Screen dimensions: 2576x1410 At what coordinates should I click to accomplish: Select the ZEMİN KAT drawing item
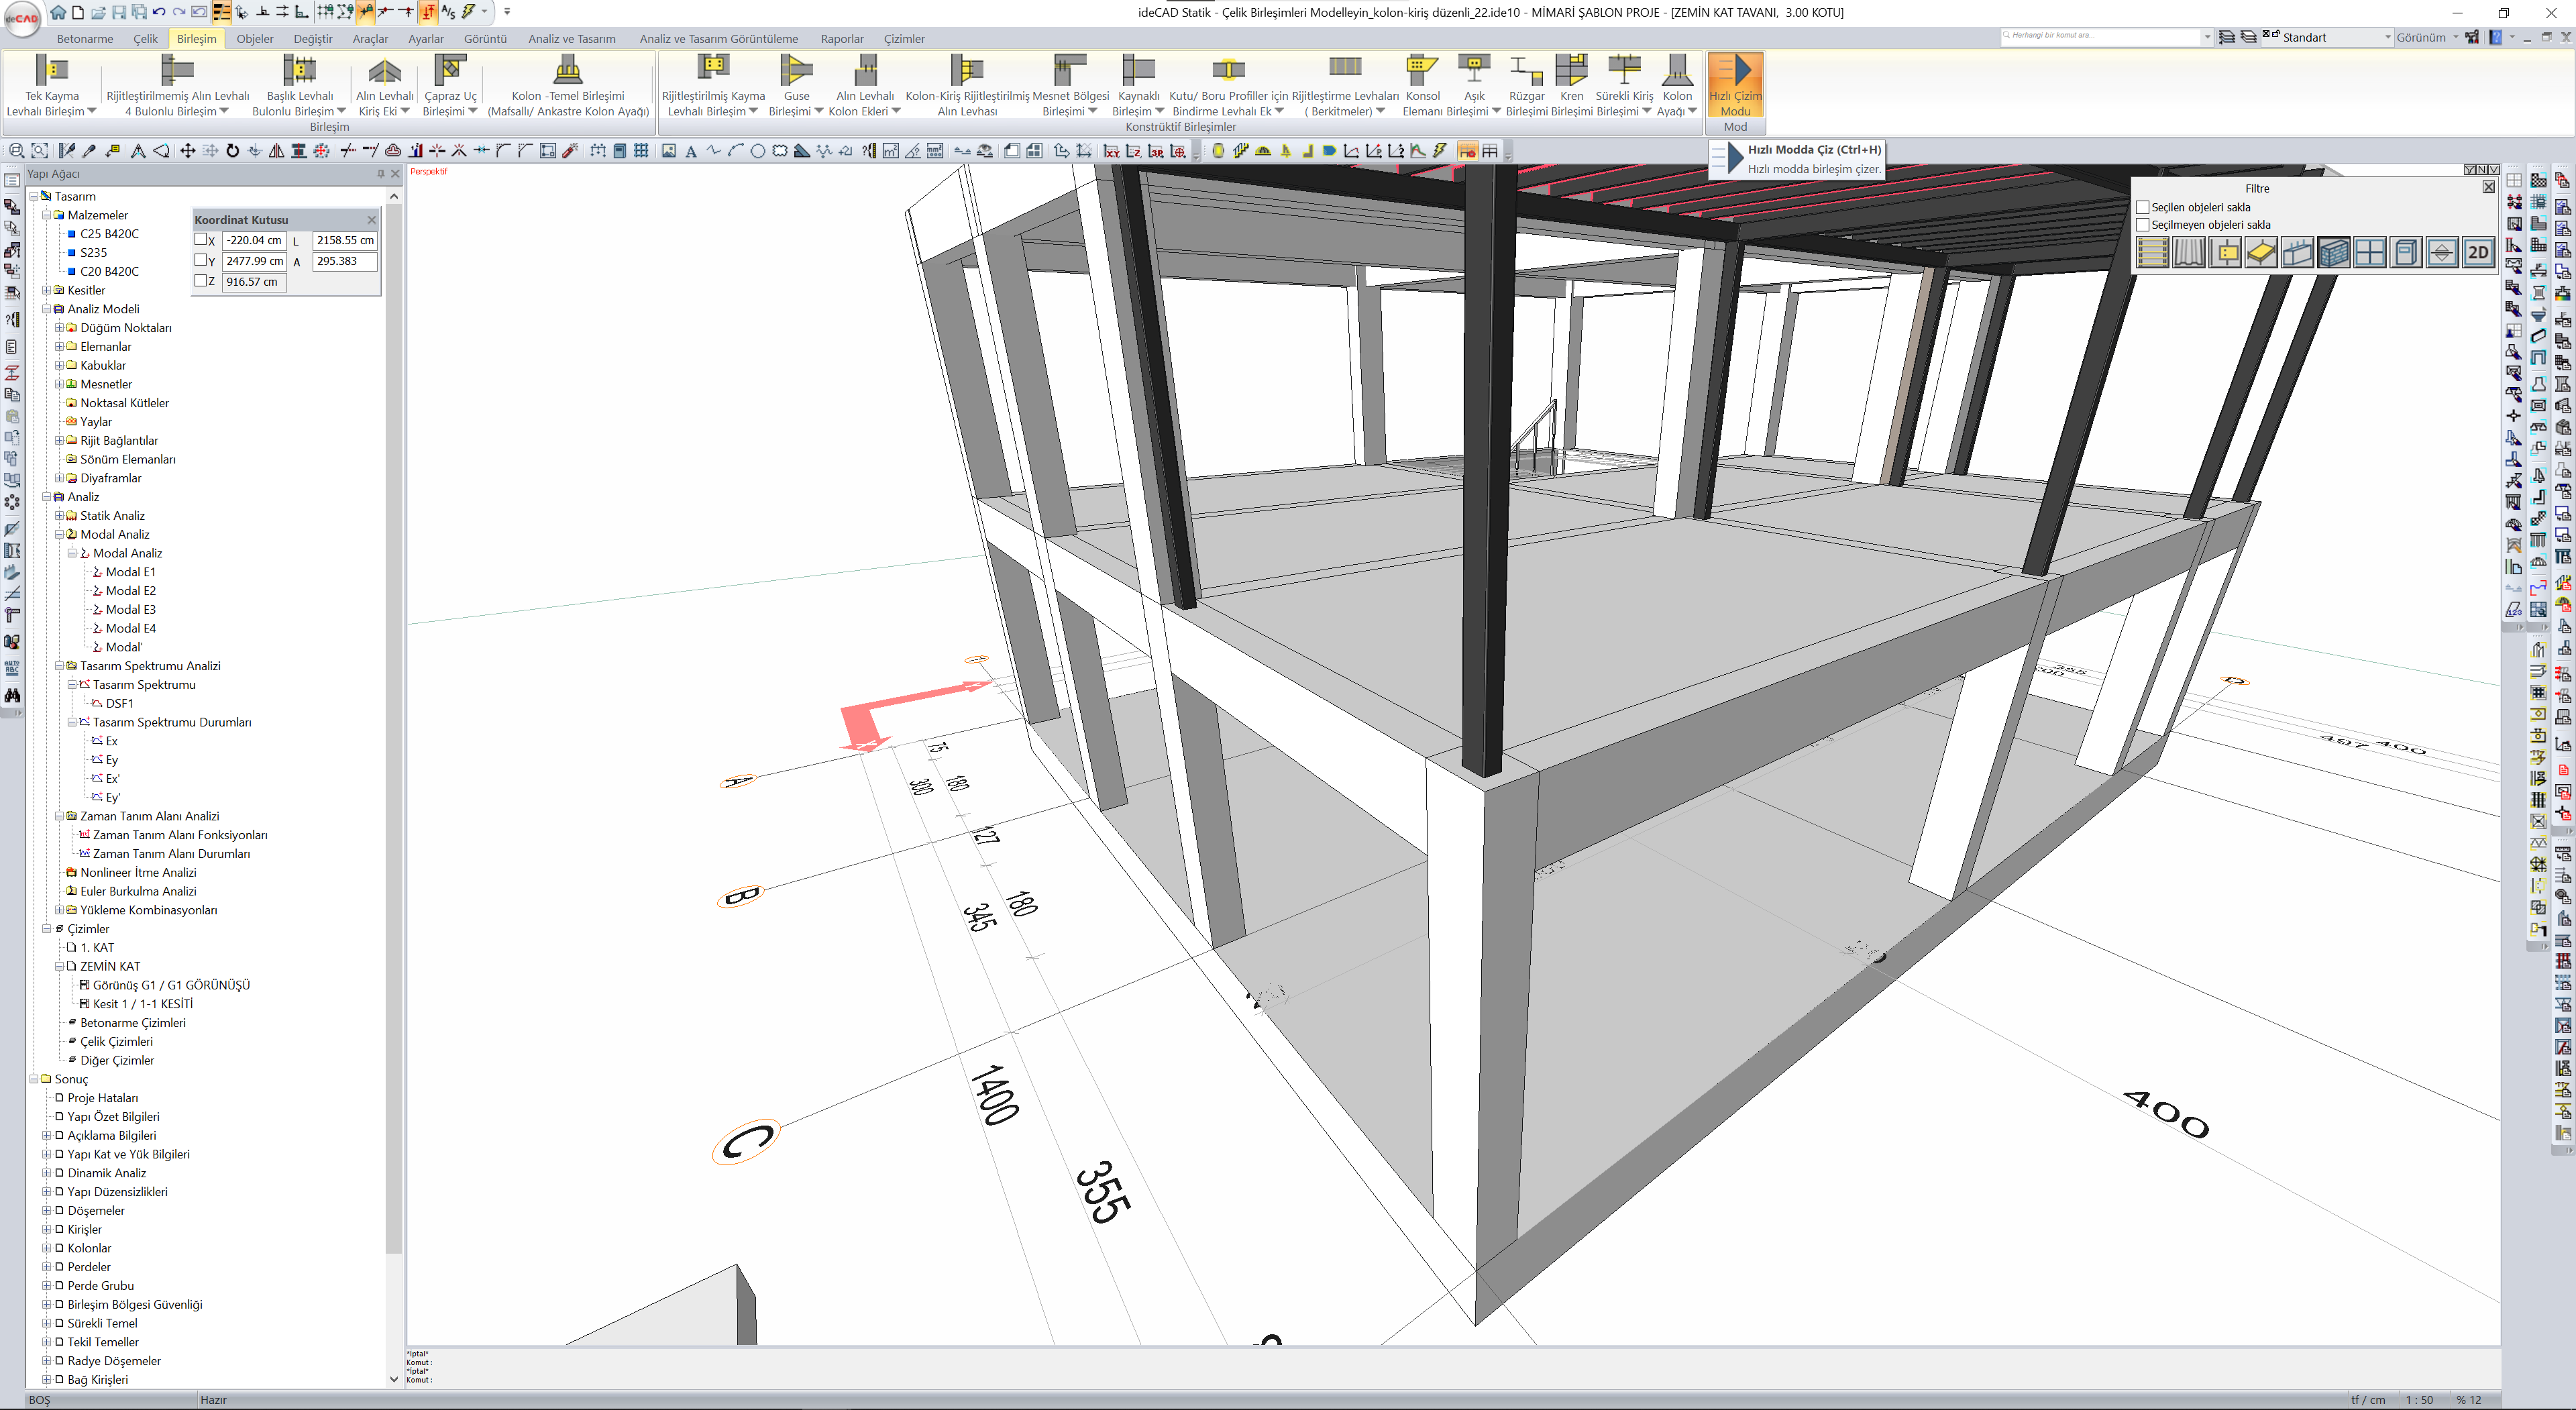point(110,967)
